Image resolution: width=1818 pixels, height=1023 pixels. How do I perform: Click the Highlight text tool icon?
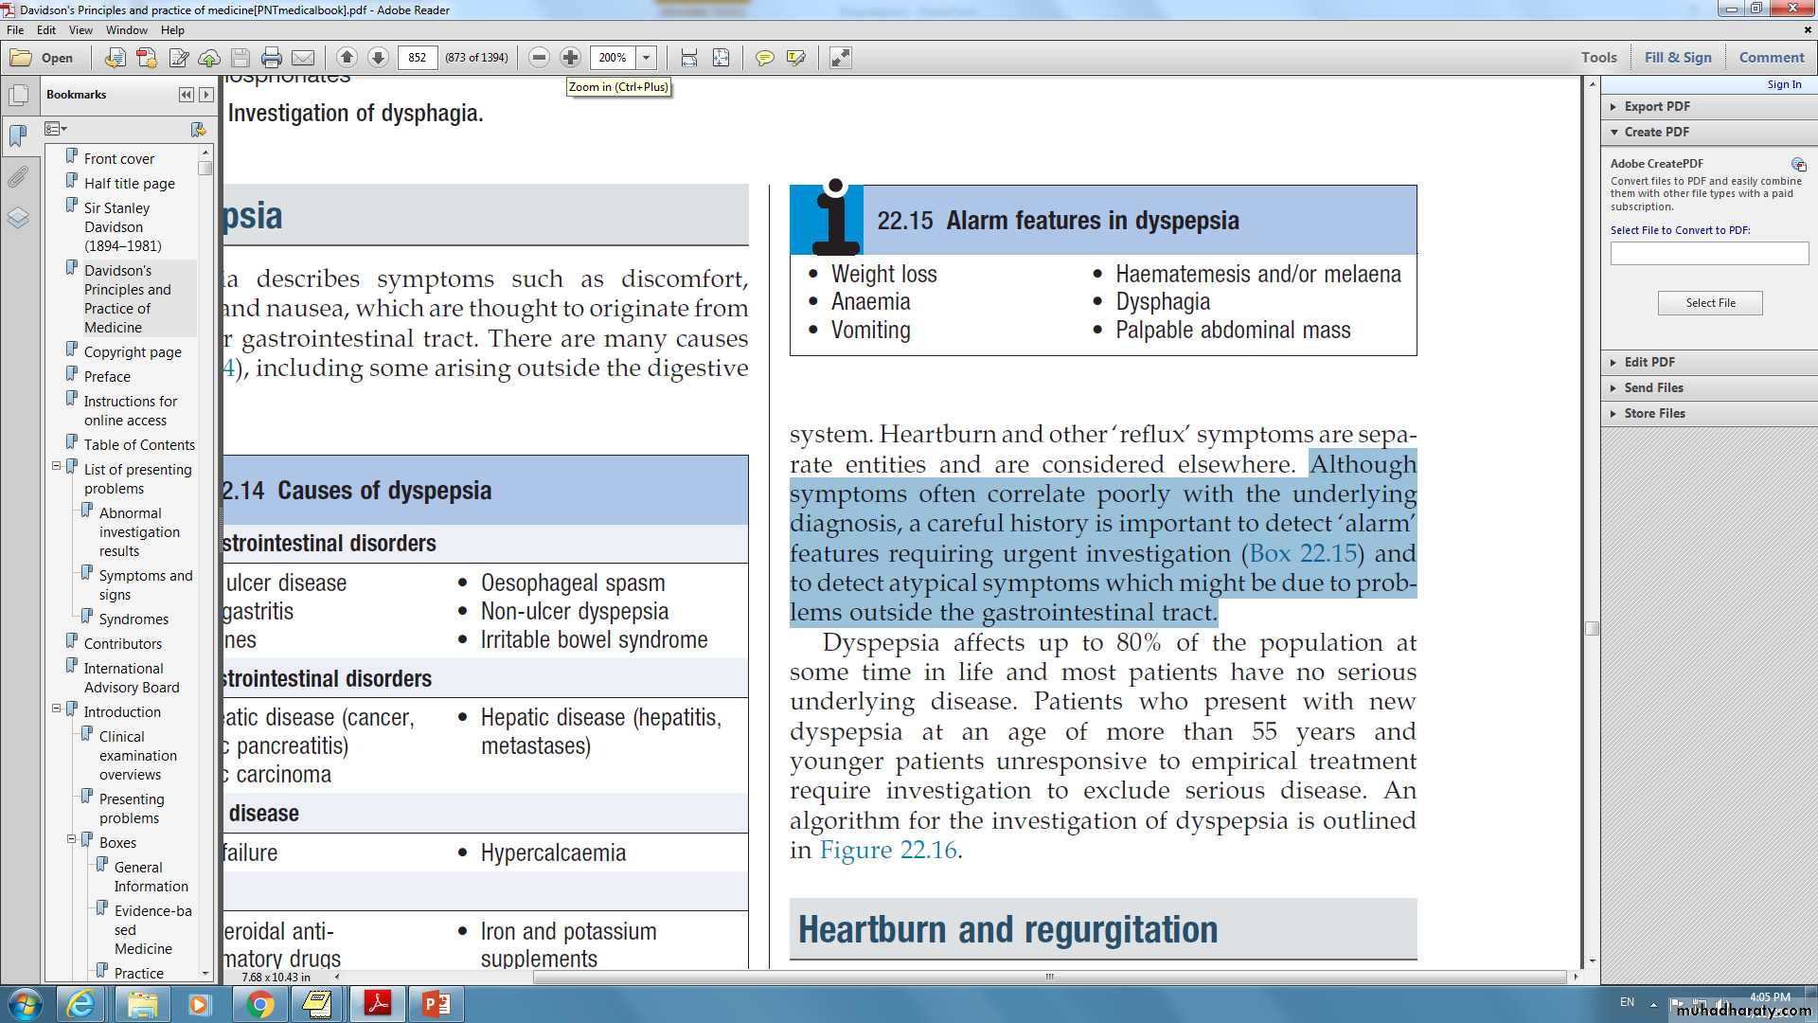click(x=795, y=58)
